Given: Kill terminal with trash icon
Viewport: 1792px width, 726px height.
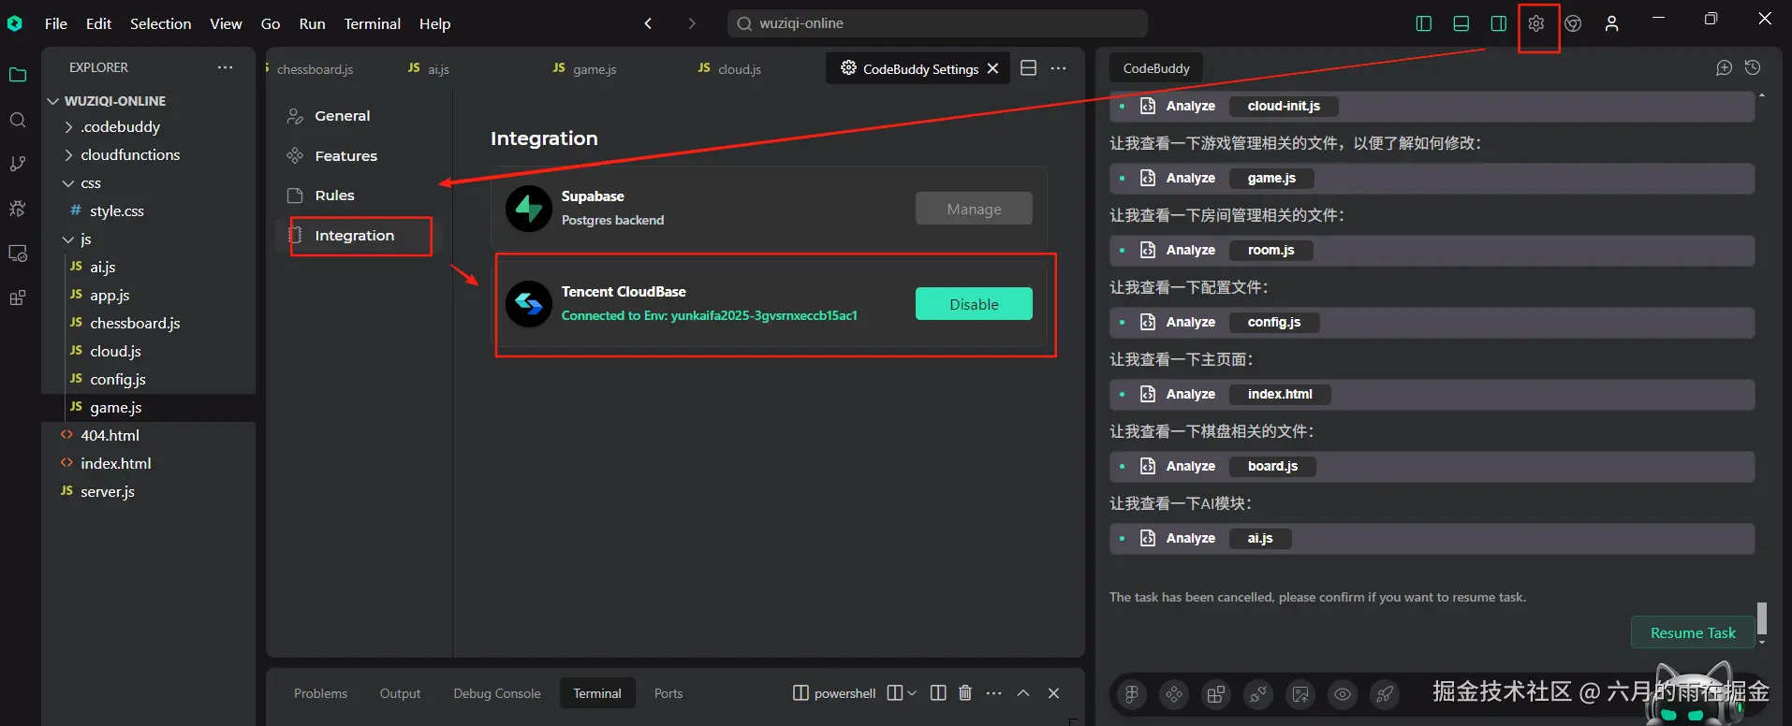Looking at the screenshot, I should [x=965, y=693].
